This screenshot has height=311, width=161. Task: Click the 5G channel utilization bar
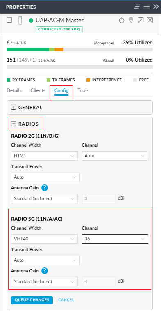click(79, 67)
